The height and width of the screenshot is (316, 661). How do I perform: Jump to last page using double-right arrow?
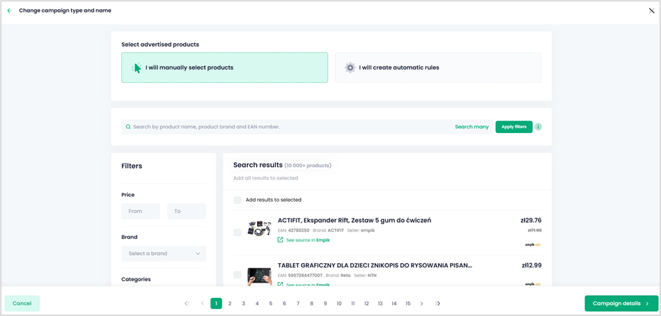[437, 303]
